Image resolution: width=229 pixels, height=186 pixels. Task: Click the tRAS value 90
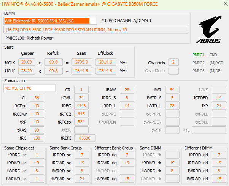tap(37, 130)
